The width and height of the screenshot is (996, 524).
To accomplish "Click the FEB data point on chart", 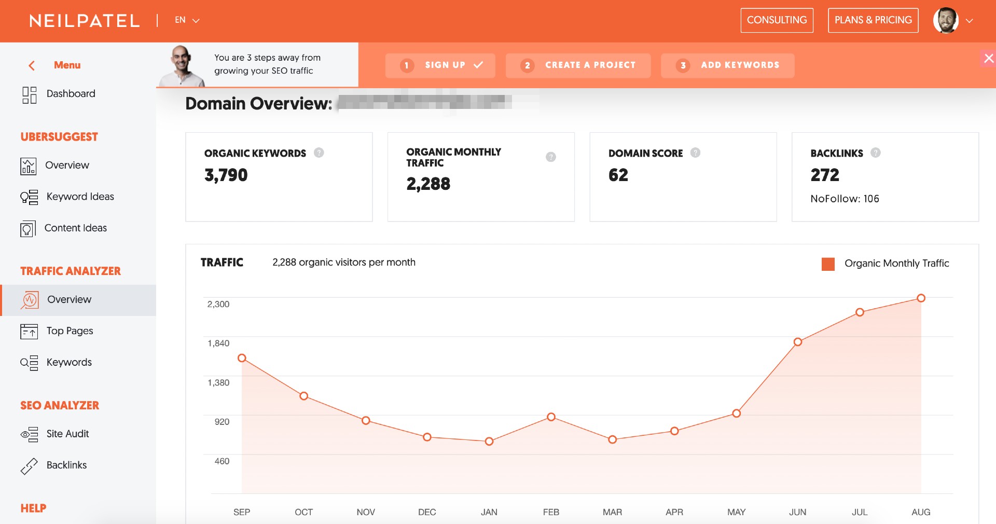I will click(551, 417).
